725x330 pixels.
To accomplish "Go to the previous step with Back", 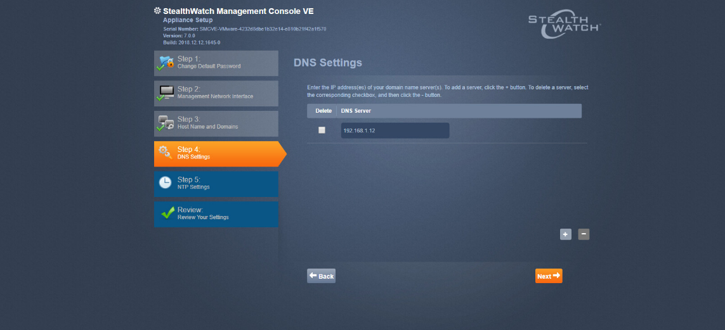I will tap(321, 276).
